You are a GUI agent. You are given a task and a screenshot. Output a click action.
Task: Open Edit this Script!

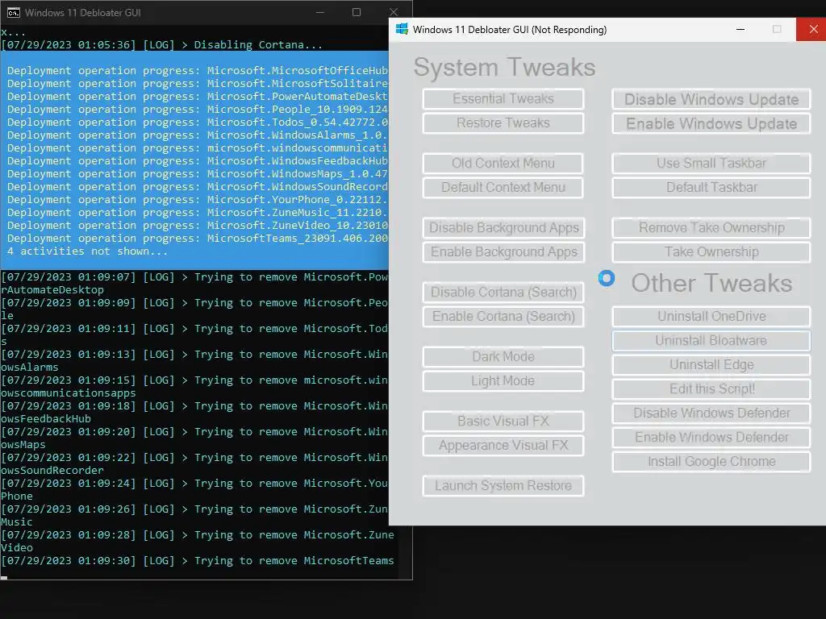(711, 389)
